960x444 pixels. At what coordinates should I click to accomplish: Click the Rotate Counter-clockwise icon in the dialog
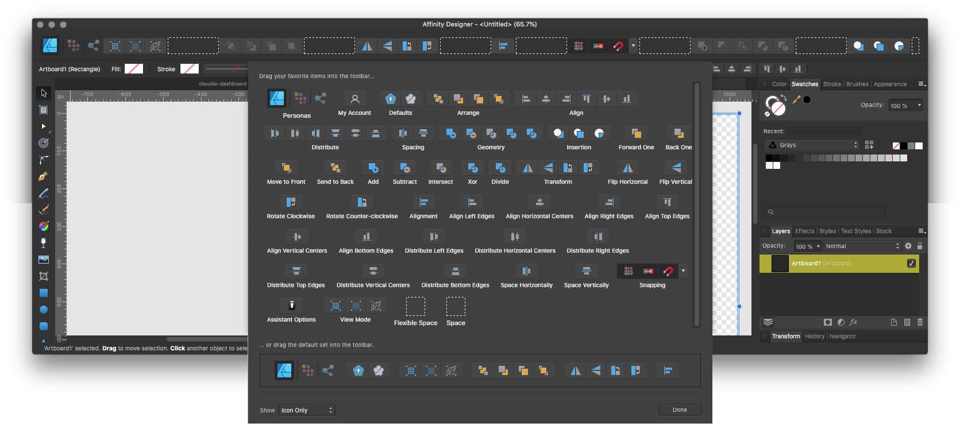tap(362, 202)
